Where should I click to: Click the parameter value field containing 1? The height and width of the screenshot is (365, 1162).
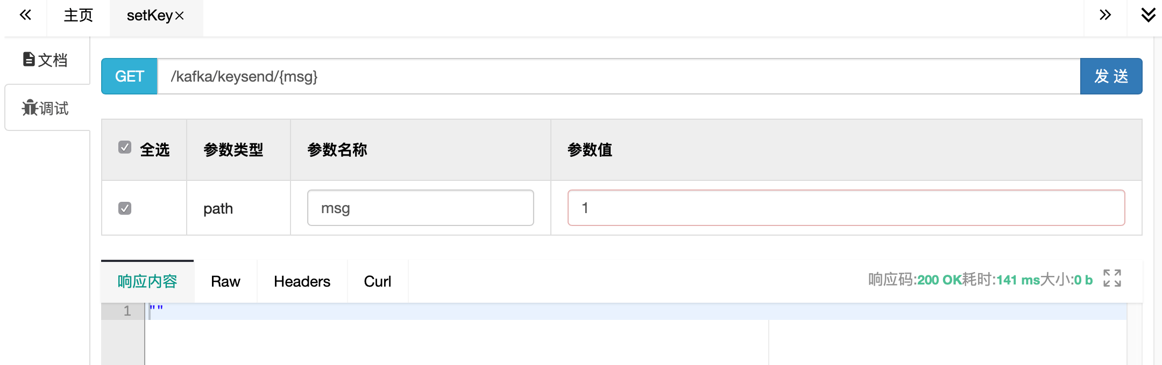(x=846, y=208)
